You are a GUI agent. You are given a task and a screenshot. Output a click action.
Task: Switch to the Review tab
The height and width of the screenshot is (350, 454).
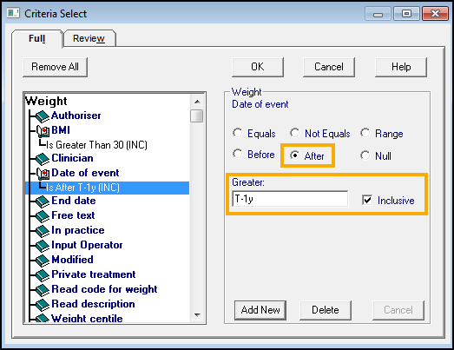point(89,38)
